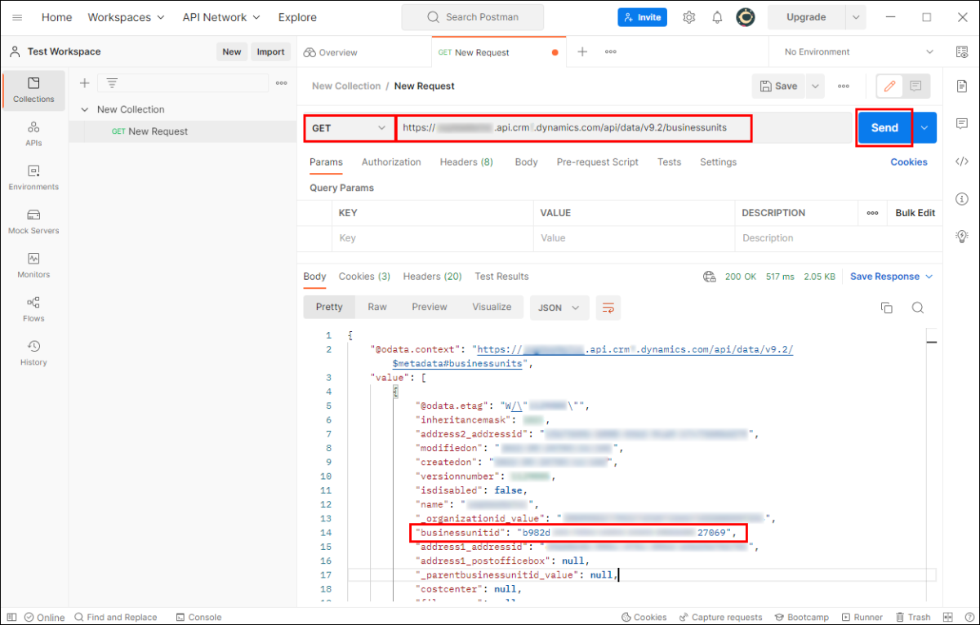Open Monitors in the sidebar
The height and width of the screenshot is (625, 980).
coord(33,266)
